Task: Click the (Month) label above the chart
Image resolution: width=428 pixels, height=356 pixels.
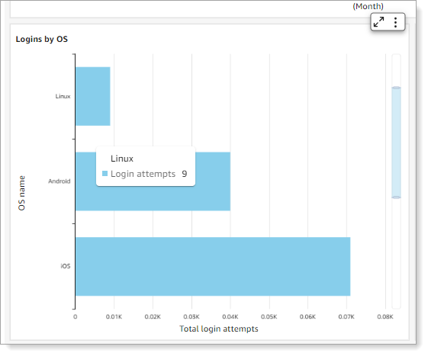Action: click(x=368, y=6)
